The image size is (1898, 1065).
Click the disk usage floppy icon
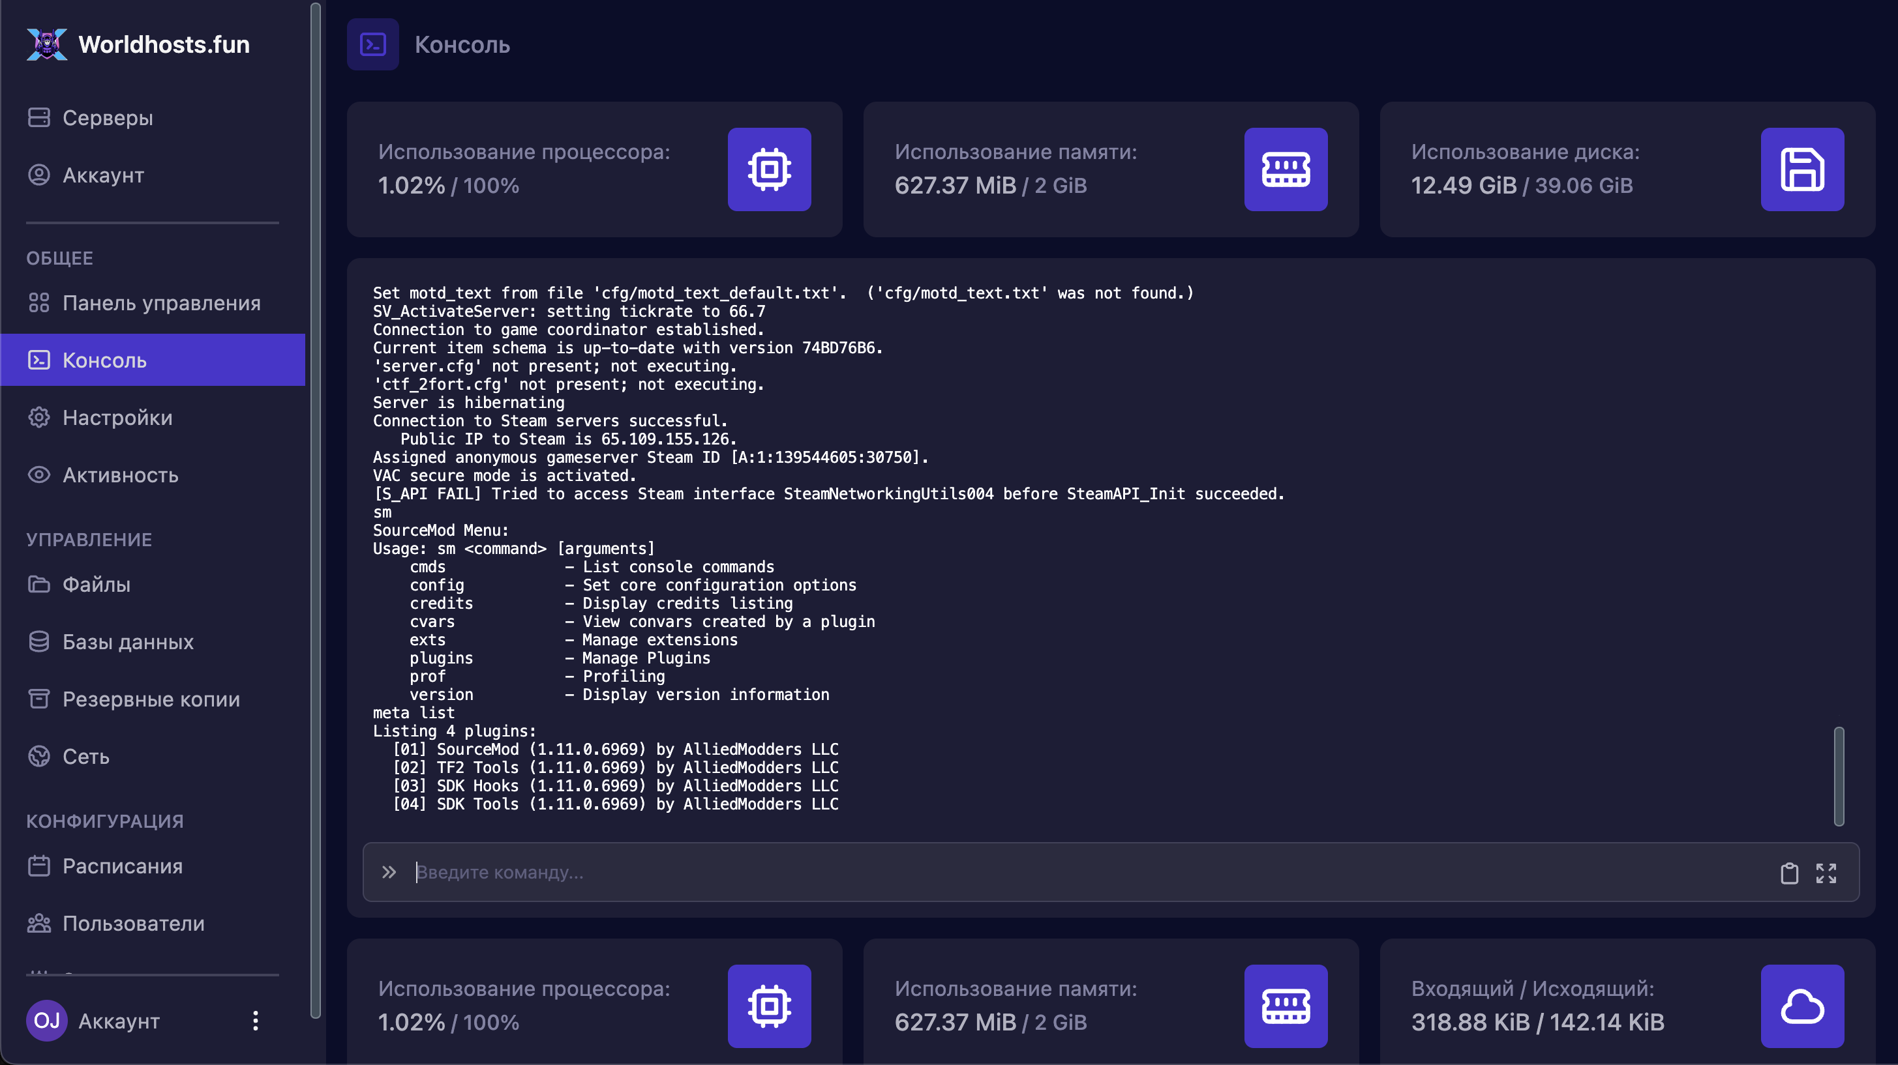point(1801,169)
